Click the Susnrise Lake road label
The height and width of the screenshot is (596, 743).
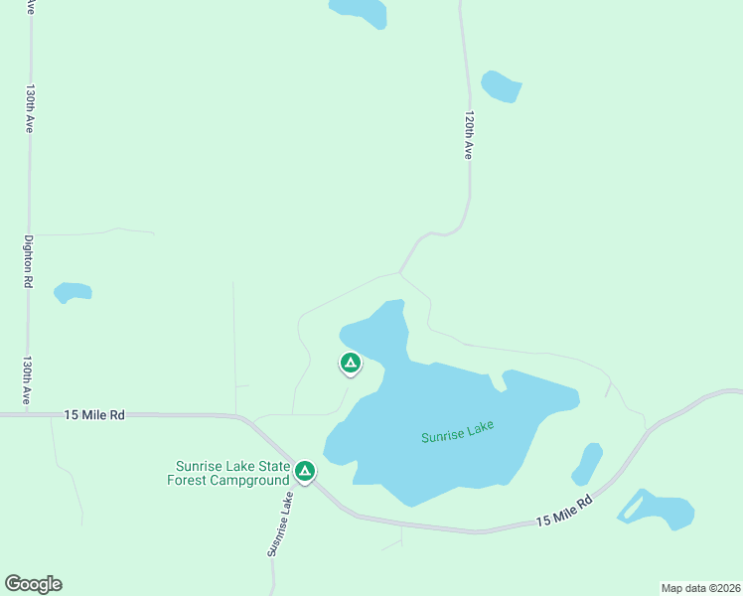(280, 524)
